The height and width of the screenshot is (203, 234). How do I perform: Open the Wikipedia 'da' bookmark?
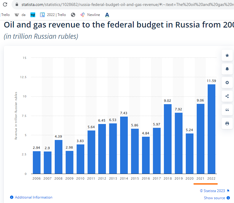(x=20, y=15)
